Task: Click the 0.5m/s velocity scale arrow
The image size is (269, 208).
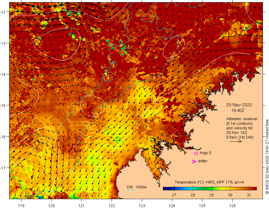Action: [x=236, y=141]
